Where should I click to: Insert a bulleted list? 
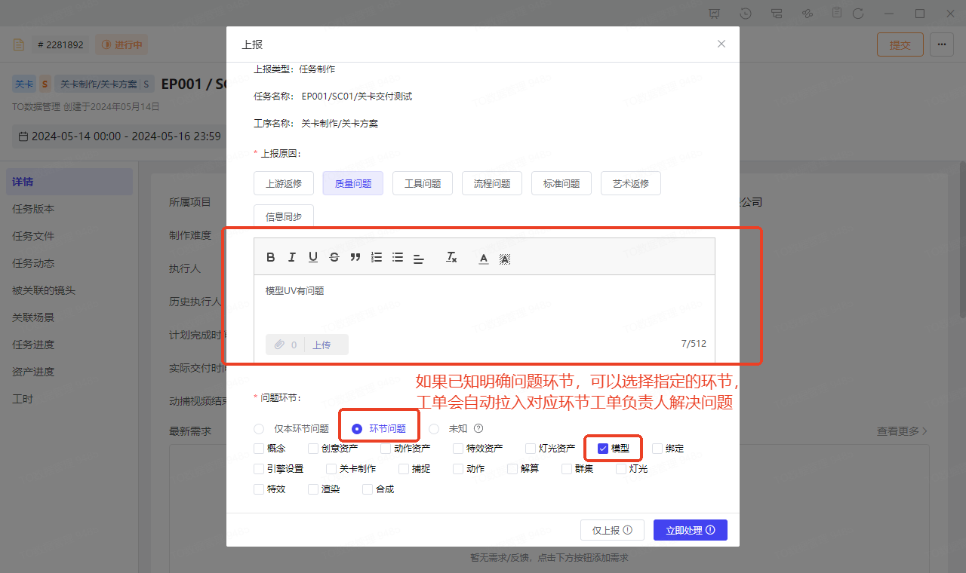click(398, 258)
